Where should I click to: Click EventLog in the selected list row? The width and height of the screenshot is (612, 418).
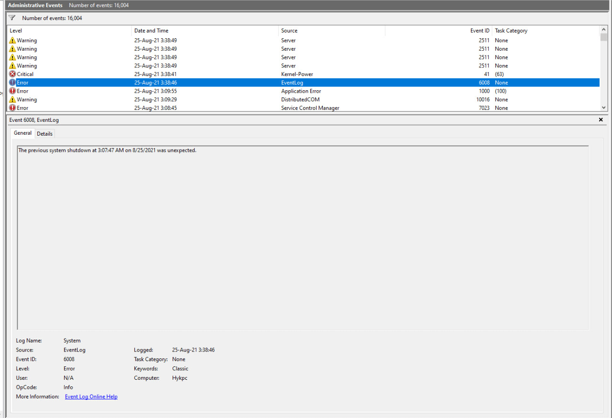click(x=292, y=83)
